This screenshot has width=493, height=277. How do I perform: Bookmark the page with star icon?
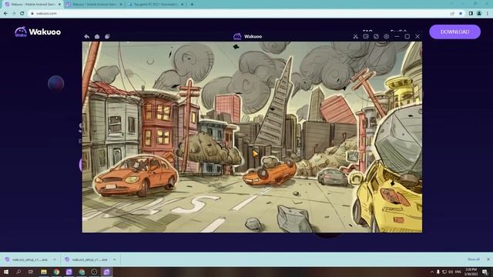[x=461, y=14]
